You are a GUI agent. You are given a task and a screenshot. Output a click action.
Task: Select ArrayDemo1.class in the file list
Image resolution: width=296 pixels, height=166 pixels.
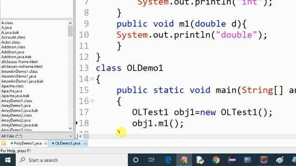[17, 101]
